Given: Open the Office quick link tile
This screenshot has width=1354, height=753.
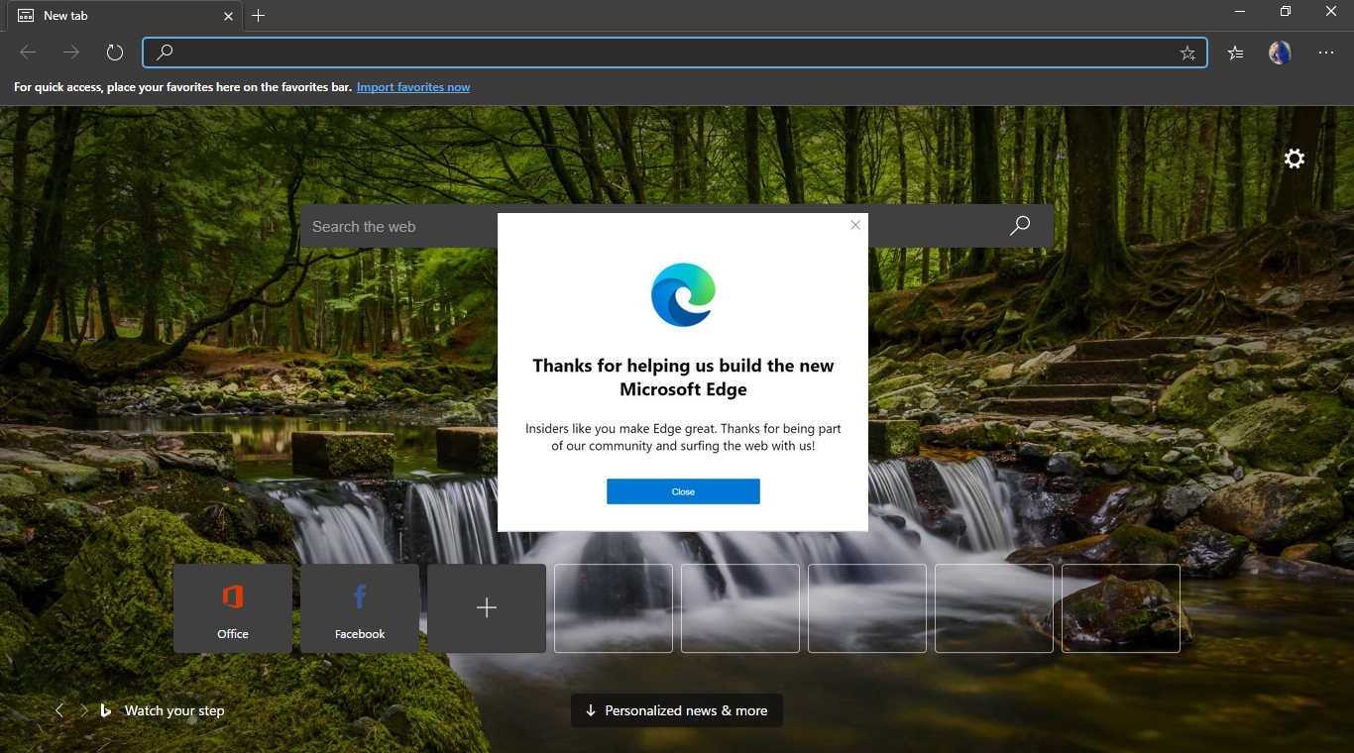Looking at the screenshot, I should coord(233,608).
